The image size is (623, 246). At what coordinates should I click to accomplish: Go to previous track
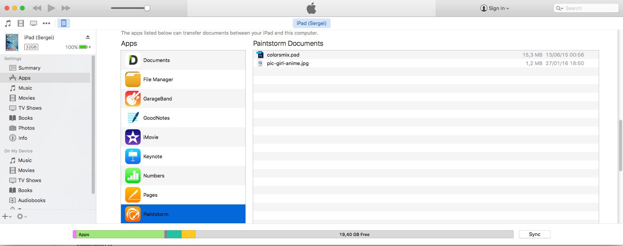point(37,8)
